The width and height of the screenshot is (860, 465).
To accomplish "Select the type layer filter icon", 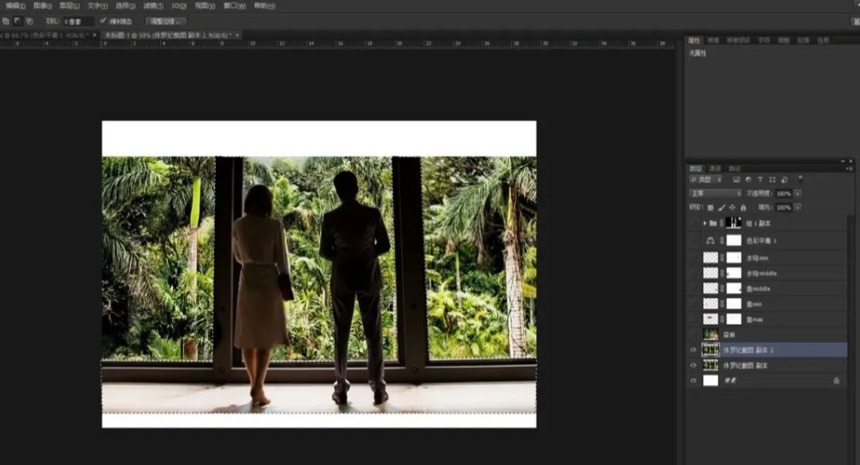I will [x=760, y=180].
